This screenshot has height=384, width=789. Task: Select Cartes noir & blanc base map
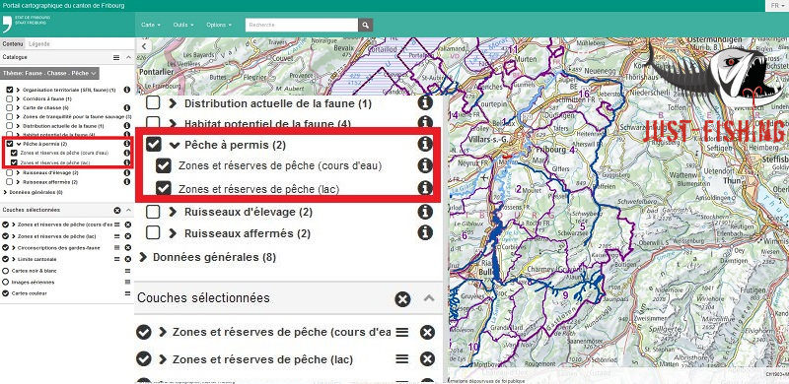pos(6,271)
